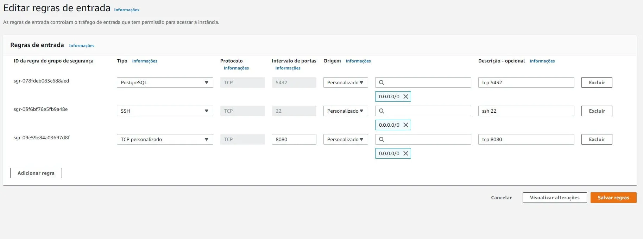Expand the TCP personalizado type dropdown
643x239 pixels.
[x=165, y=139]
